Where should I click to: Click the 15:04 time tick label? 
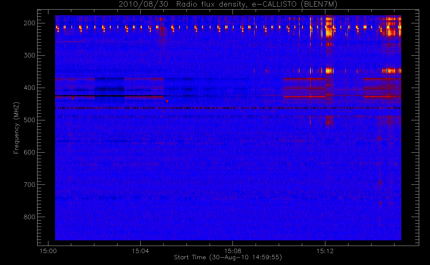[140, 251]
